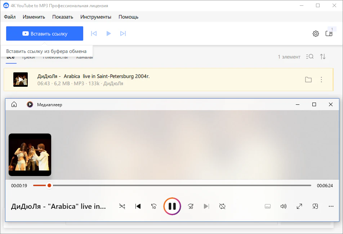Click the now-playing title ДиДюЛя - "Arabica" live in...
This screenshot has height=234, width=343.
(58, 206)
